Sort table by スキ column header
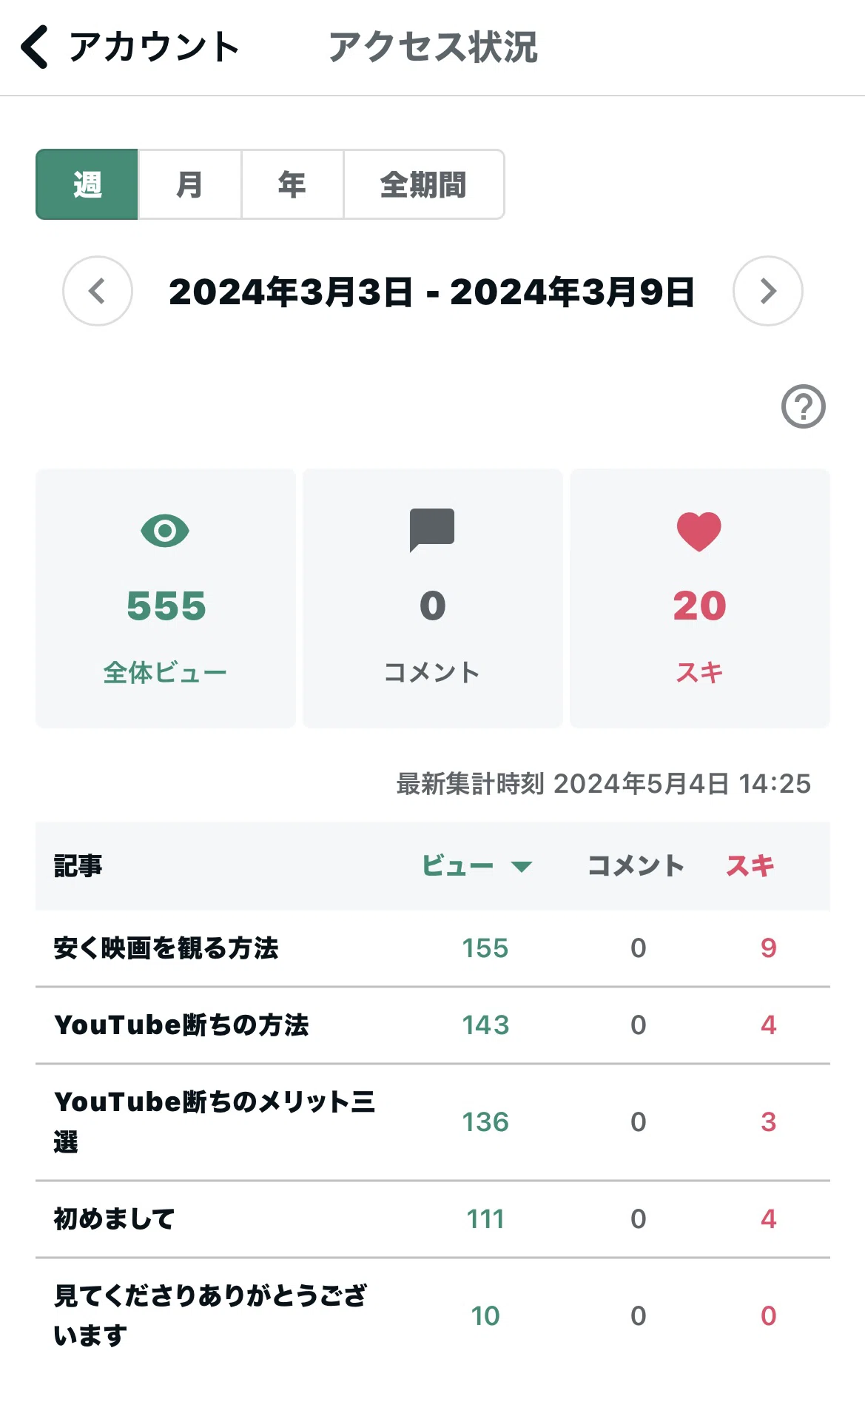The height and width of the screenshot is (1402, 865). [750, 865]
